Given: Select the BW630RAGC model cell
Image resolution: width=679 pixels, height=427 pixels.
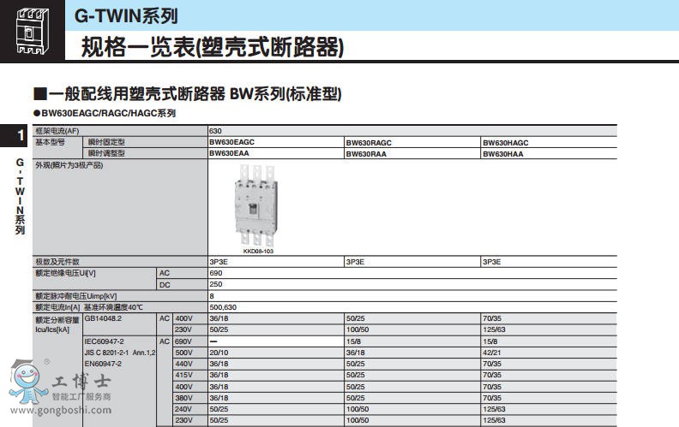Looking at the screenshot, I should [x=369, y=142].
